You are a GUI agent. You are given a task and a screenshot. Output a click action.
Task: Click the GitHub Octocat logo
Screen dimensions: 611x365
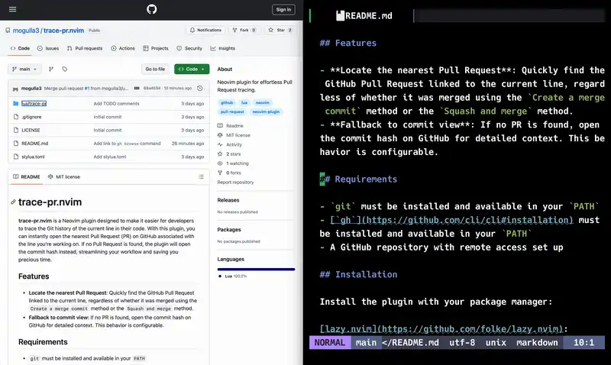pos(151,9)
